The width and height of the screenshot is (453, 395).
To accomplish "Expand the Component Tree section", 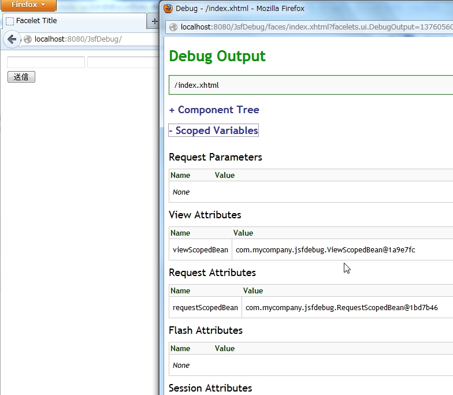I will 214,110.
